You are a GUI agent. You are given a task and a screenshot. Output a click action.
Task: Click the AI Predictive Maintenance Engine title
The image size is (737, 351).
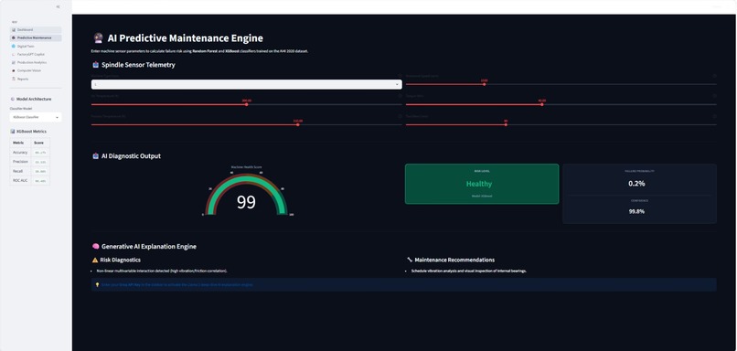[x=186, y=38]
